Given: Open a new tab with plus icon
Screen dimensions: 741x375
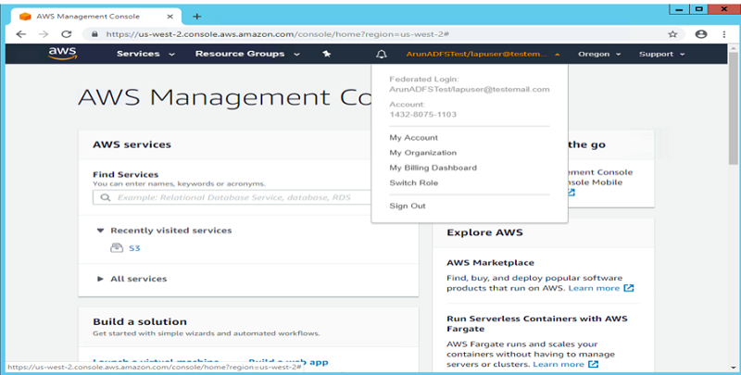Looking at the screenshot, I should click(x=197, y=17).
